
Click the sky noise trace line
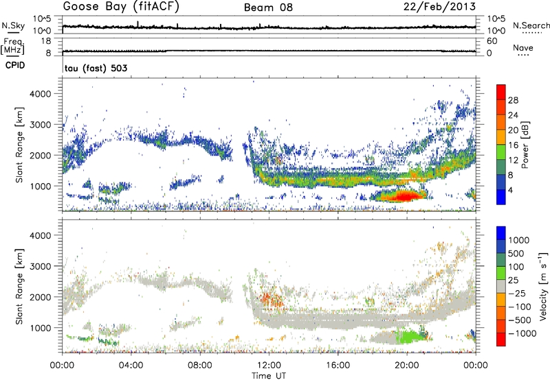(x=269, y=27)
